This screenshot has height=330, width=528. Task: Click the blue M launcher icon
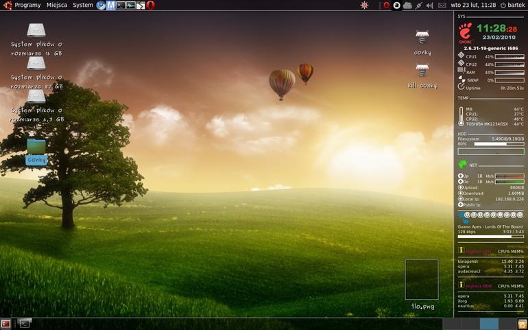[x=111, y=5]
